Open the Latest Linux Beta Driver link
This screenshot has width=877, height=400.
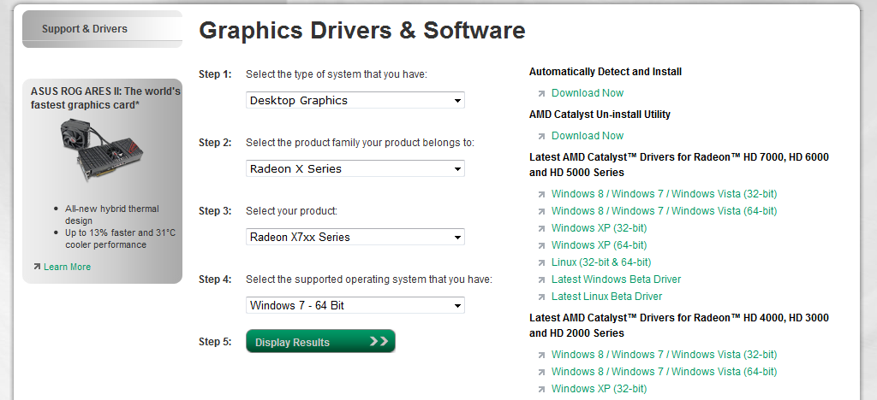click(x=607, y=297)
